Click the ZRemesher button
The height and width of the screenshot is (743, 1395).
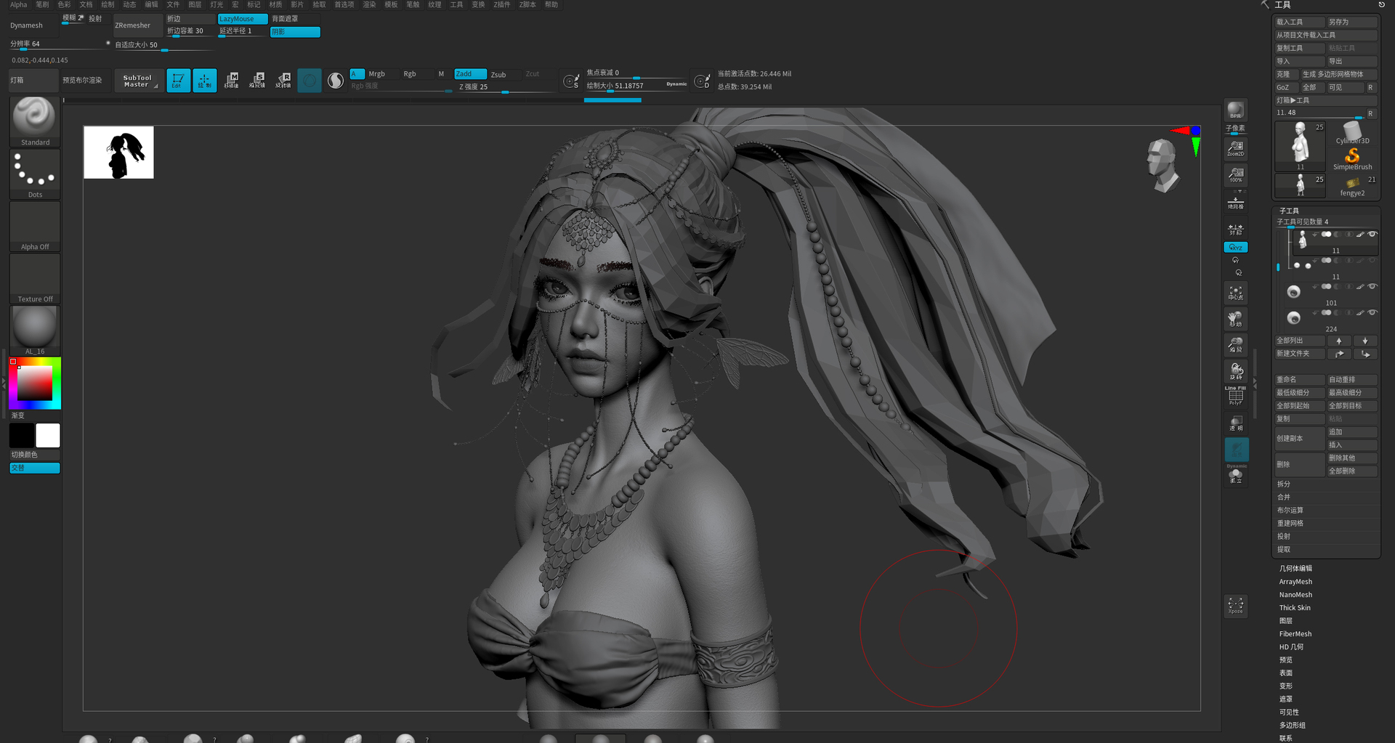(x=137, y=25)
